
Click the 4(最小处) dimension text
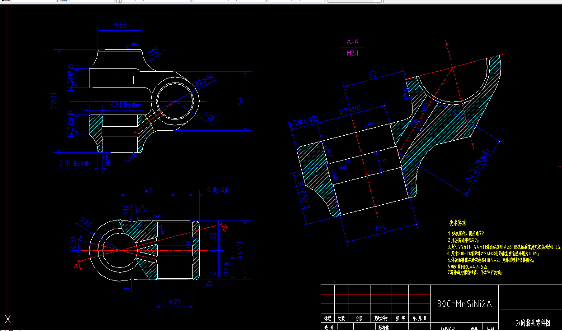[219, 190]
